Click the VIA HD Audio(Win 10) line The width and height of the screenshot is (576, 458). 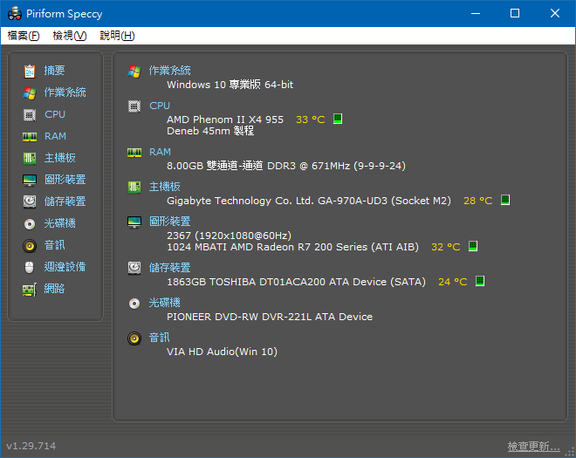(222, 352)
